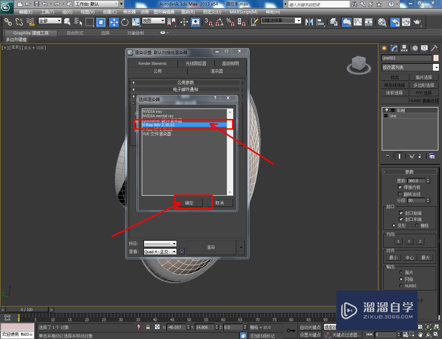Click the timeline frame slider 0/100

click(x=27, y=309)
